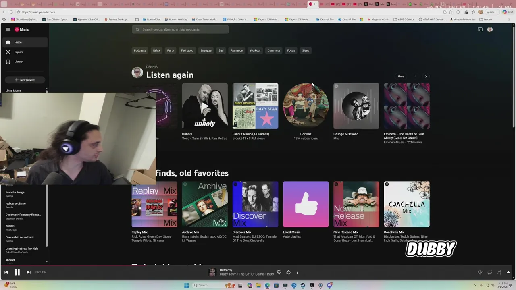The width and height of the screenshot is (516, 290).
Task: Open Fallout Radio (All Games) video
Action: tap(255, 106)
